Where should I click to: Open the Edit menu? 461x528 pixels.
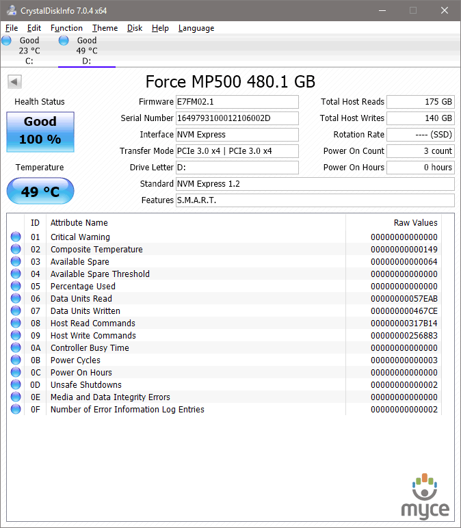coord(34,28)
